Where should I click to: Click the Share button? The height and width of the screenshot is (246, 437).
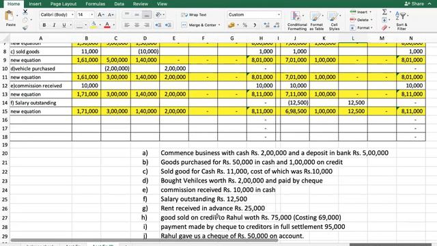414,3
